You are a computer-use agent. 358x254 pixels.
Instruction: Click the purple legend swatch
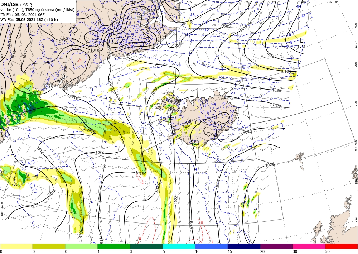276,246
